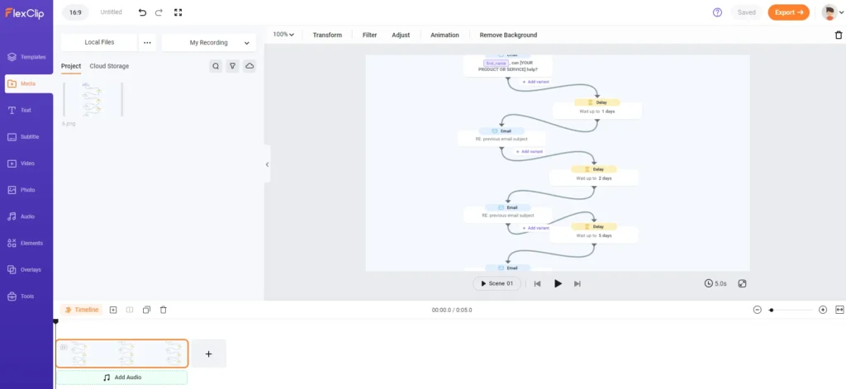
Task: Select the scene clip in the timeline
Action: (122, 354)
